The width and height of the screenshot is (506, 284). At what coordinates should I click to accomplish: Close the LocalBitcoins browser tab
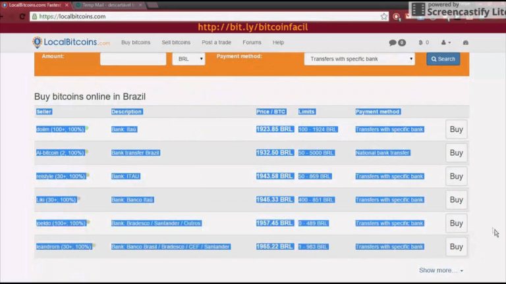[67, 5]
